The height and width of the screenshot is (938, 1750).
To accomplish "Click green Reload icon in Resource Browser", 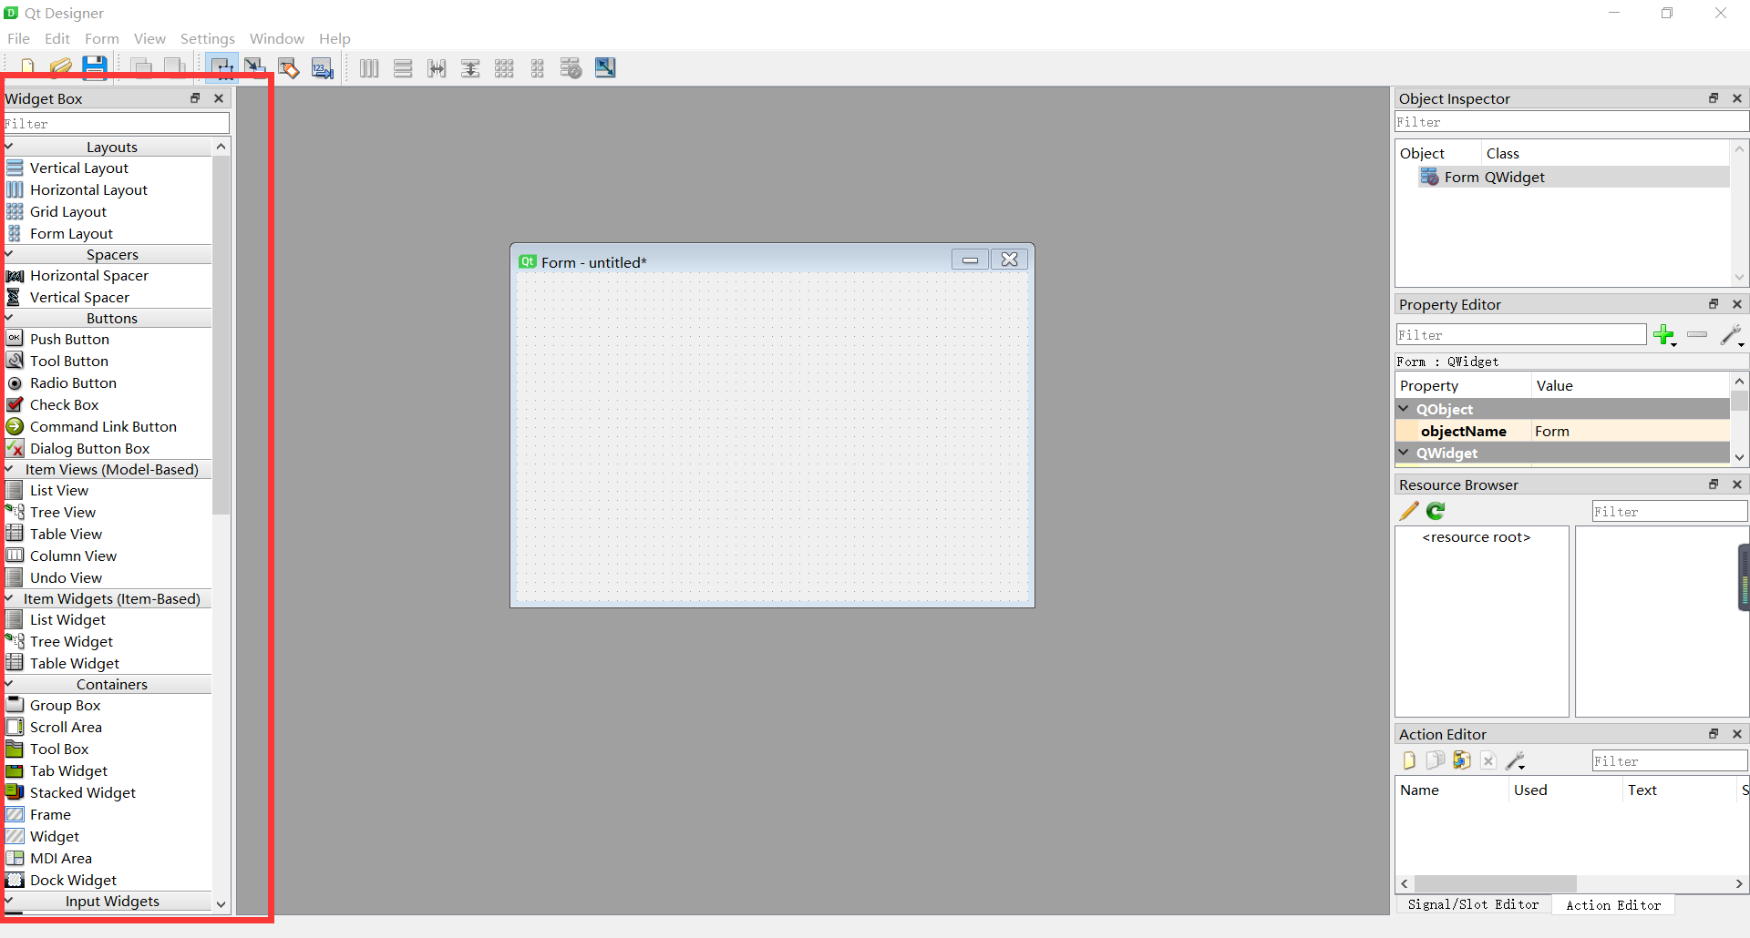I will tap(1436, 511).
